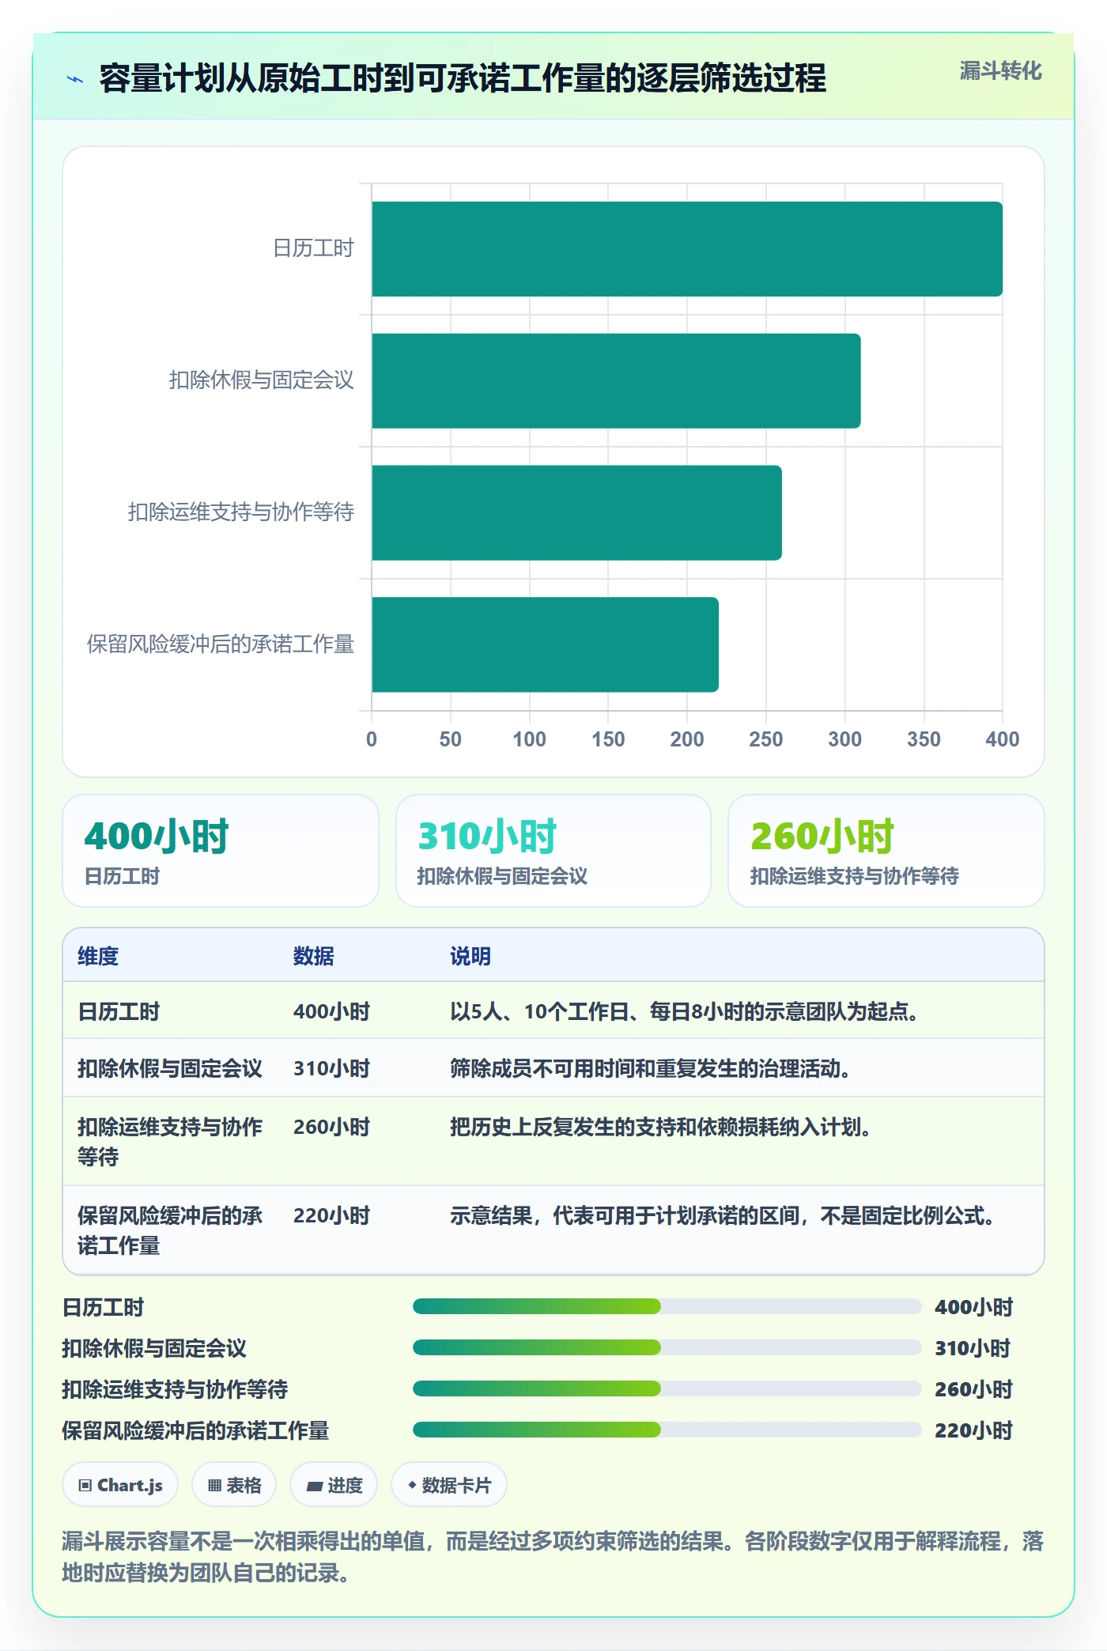Click the 日历工时 chart bar
Image resolution: width=1107 pixels, height=1651 pixels.
click(687, 249)
